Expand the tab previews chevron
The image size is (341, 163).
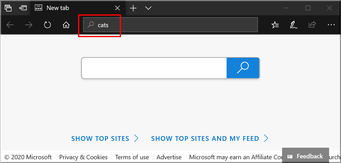point(148,8)
